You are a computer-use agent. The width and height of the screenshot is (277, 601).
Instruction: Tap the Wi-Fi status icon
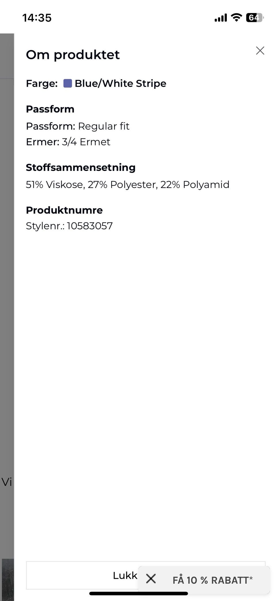point(237,18)
